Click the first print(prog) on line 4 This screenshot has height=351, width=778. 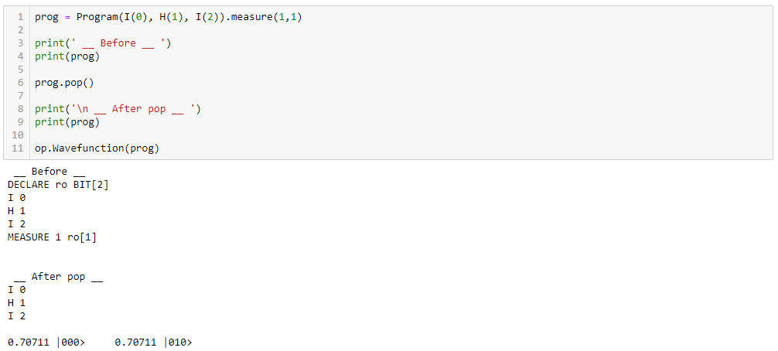pos(67,56)
